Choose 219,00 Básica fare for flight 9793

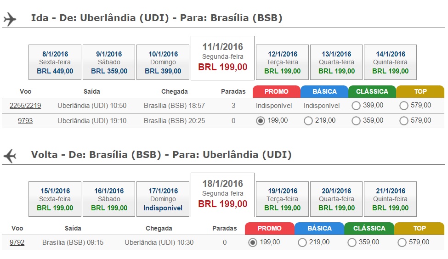tap(308, 121)
